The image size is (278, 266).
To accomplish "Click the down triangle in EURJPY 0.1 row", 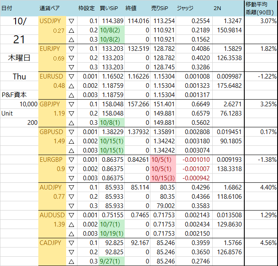I will (x=72, y=49).
